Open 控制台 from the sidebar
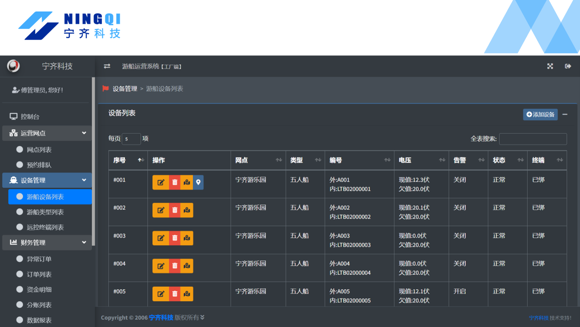The height and width of the screenshot is (327, 580). [26, 116]
